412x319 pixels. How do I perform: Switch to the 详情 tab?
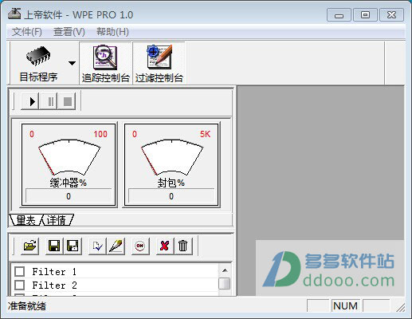tap(57, 220)
